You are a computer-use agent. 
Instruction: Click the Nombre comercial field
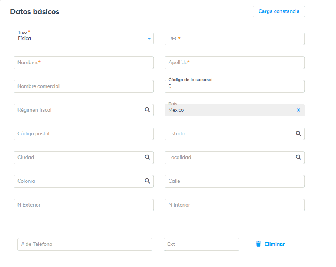[83, 86]
